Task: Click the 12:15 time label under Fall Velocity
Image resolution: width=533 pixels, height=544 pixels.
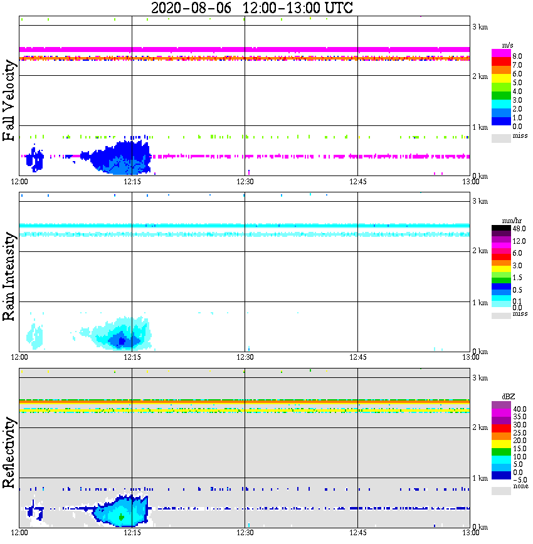Action: [132, 182]
